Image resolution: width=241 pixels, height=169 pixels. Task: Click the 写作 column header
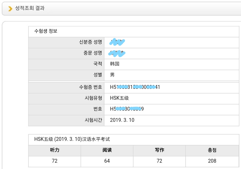click(159, 150)
